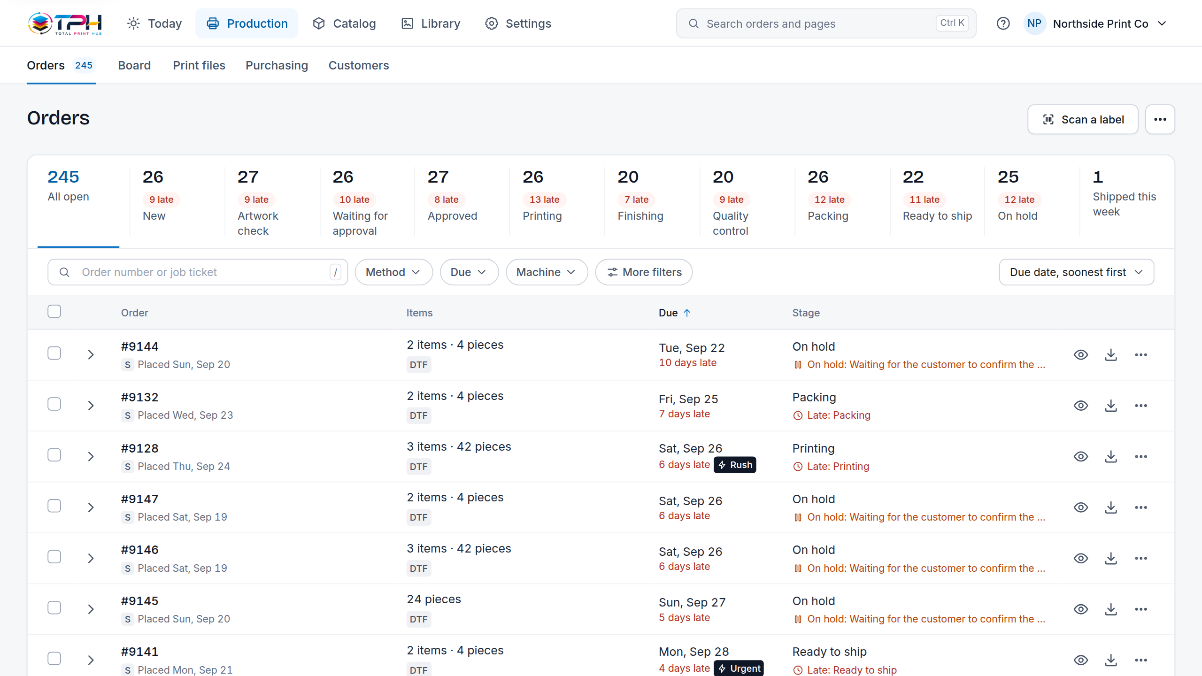Viewport: 1202px width, 676px height.
Task: Click the 'Order number or job ticket' search box
Action: coord(198,272)
